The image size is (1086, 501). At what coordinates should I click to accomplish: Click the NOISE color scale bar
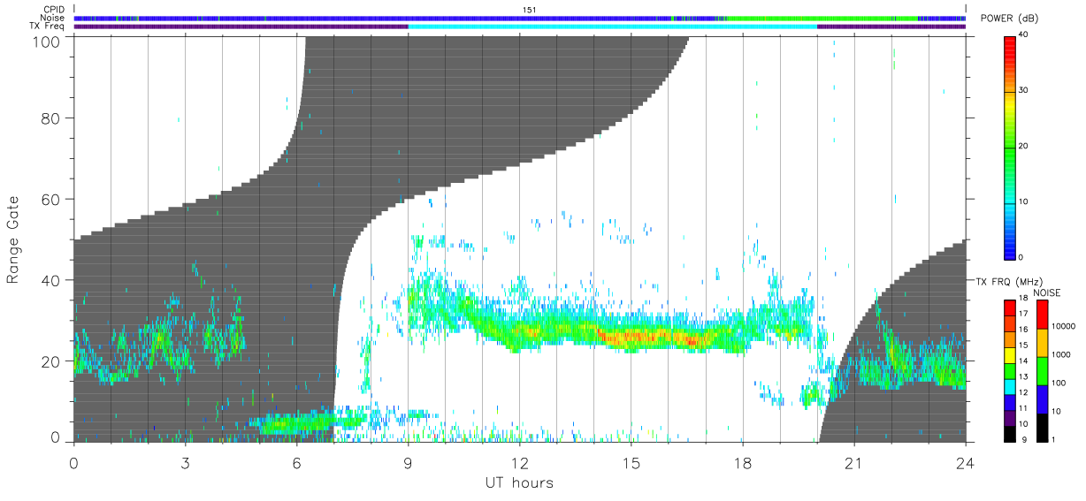1043,369
